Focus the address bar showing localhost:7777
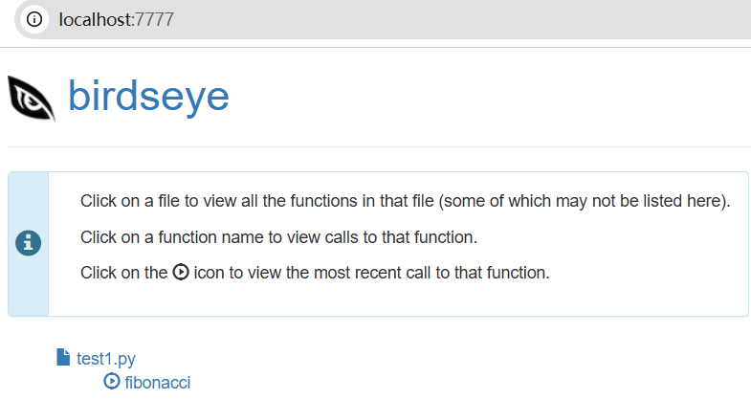The width and height of the screenshot is (751, 400). [x=384, y=20]
